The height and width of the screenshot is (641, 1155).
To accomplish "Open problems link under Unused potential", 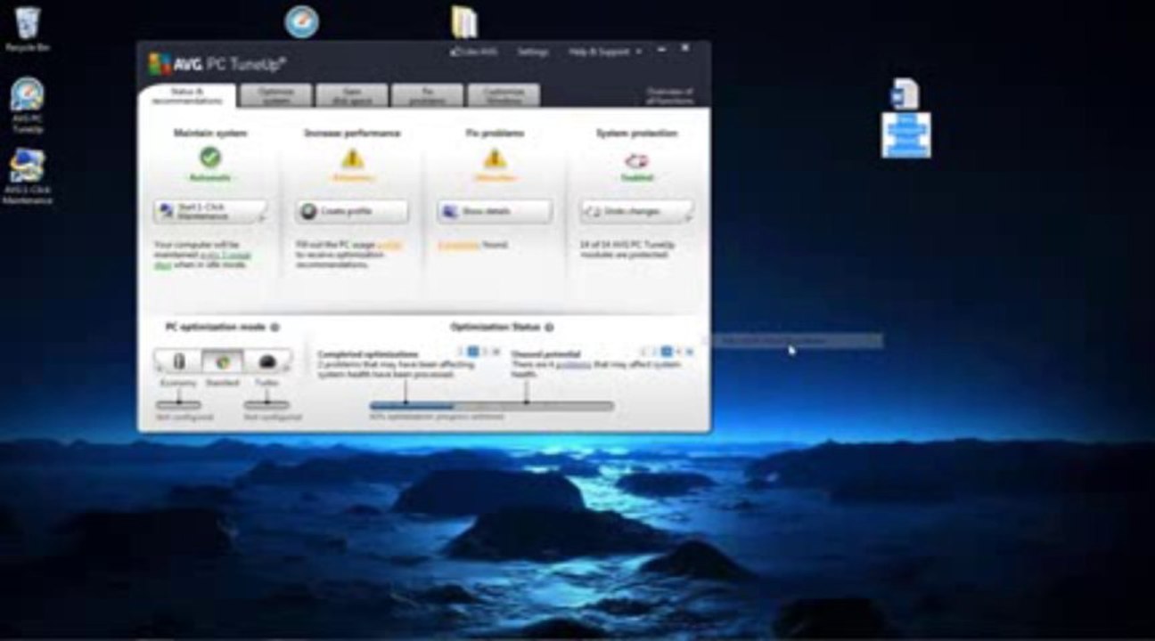I will pos(574,364).
